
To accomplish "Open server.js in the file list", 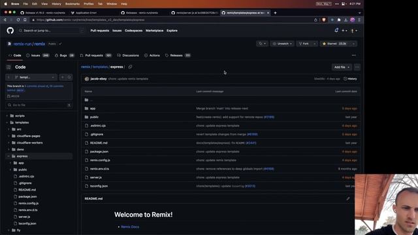I will (x=96, y=178).
